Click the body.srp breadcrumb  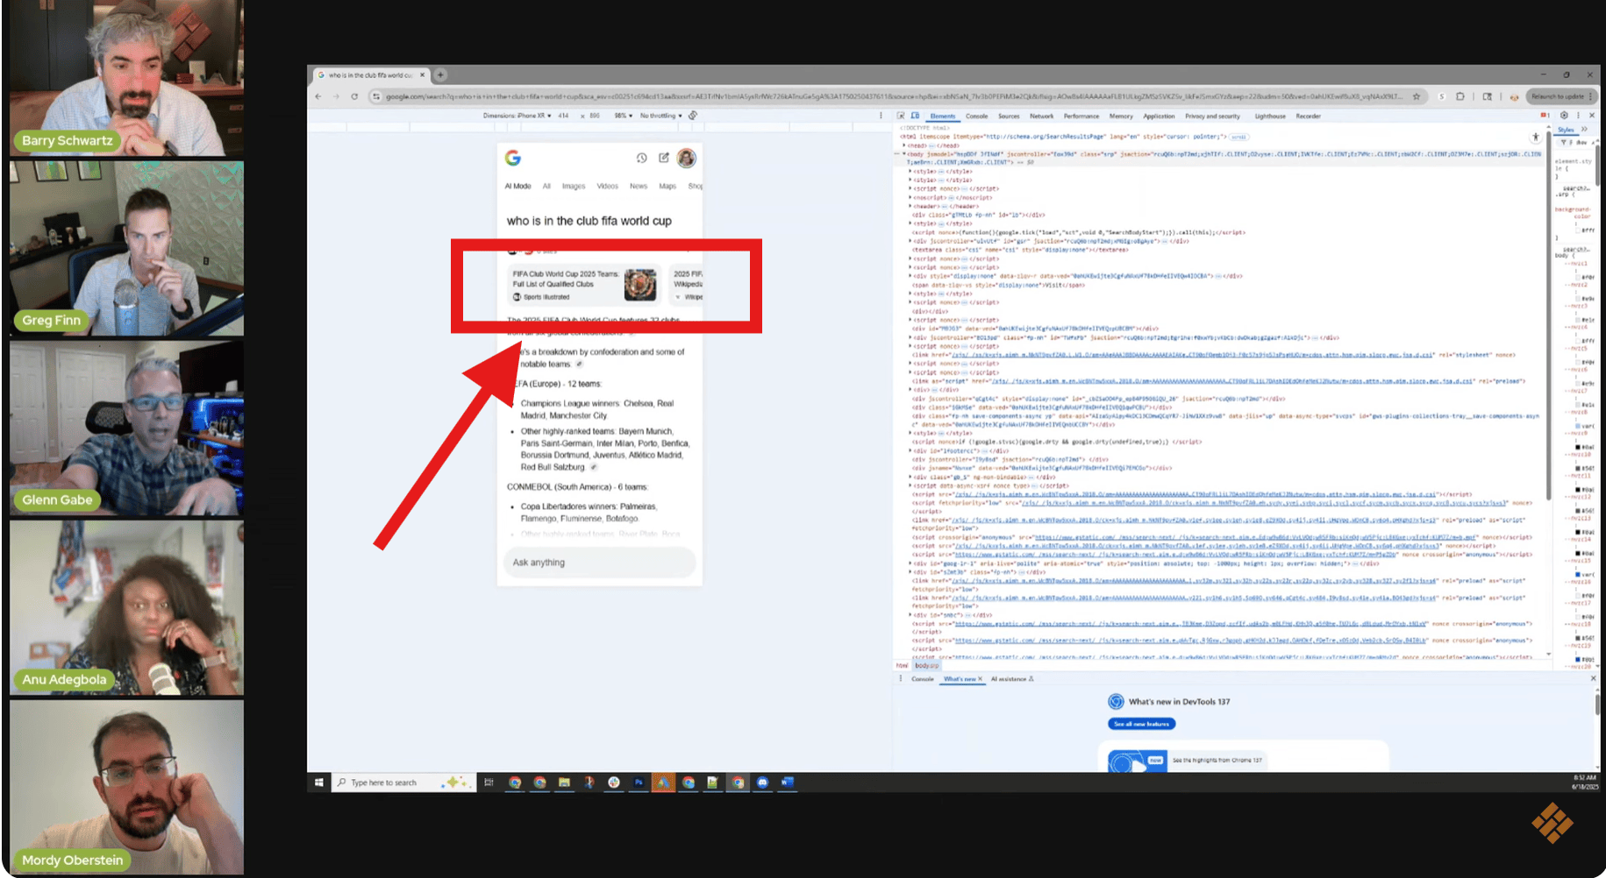(927, 666)
